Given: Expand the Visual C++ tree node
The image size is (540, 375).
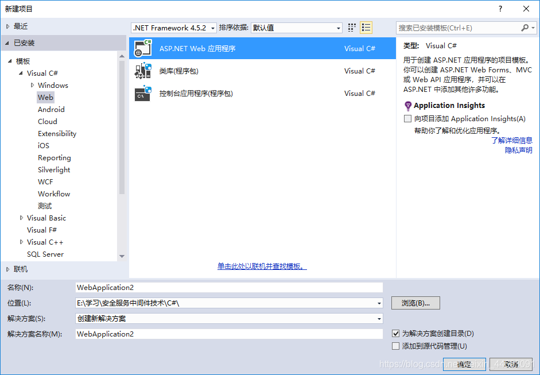Looking at the screenshot, I should click(21, 242).
